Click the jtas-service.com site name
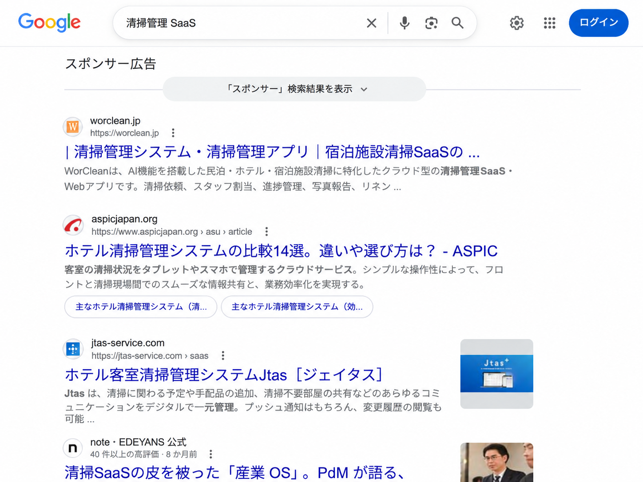Image resolution: width=643 pixels, height=482 pixels. [128, 343]
